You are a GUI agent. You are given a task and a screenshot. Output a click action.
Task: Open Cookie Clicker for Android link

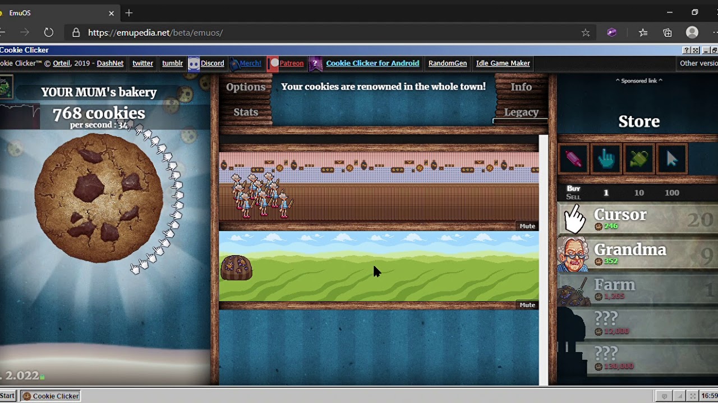click(x=372, y=63)
